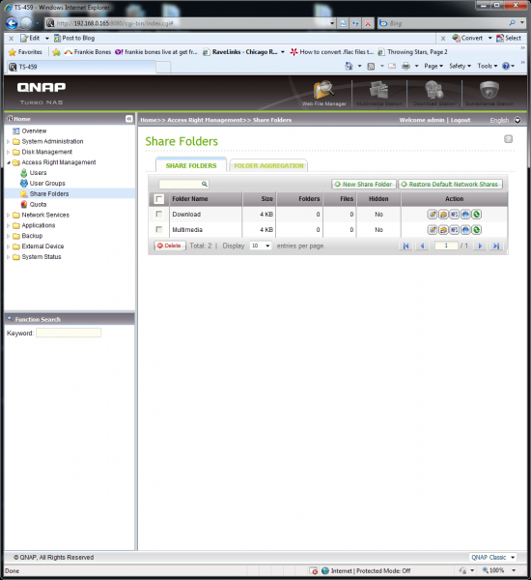Click the green refresh icon for Multimedia
Image resolution: width=531 pixels, height=580 pixels.
tap(477, 230)
